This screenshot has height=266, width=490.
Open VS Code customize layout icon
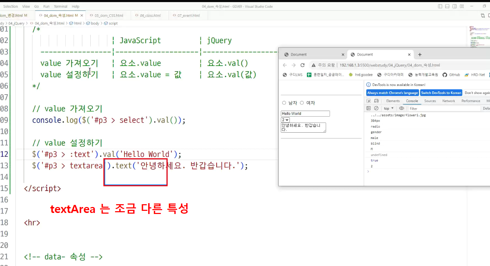(x=462, y=6)
